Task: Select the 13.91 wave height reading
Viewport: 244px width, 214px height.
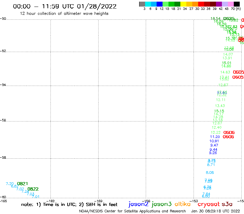Action: pyautogui.click(x=227, y=58)
